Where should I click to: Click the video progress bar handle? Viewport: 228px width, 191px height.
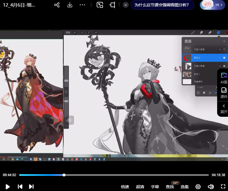pos(64,175)
